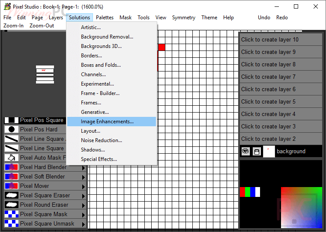The width and height of the screenshot is (326, 232).
Task: Open the Mask menu
Action: 126,18
